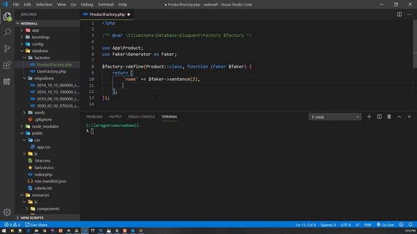Viewport: 417px width, 234px height.
Task: Open the Help menu
Action: click(122, 5)
